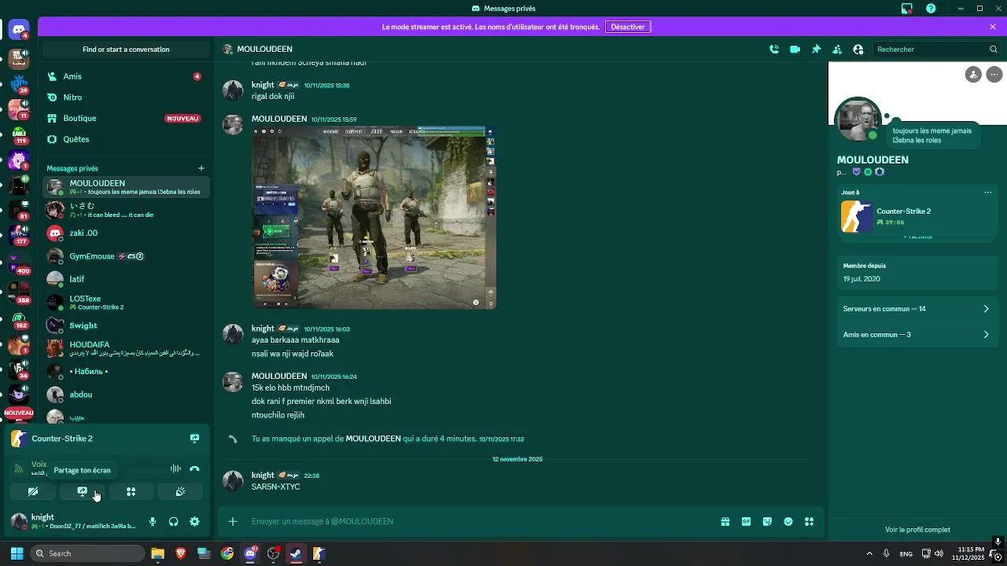Open the apps launcher in the message bar
Viewport: 1007px width, 566px height.
tap(809, 521)
